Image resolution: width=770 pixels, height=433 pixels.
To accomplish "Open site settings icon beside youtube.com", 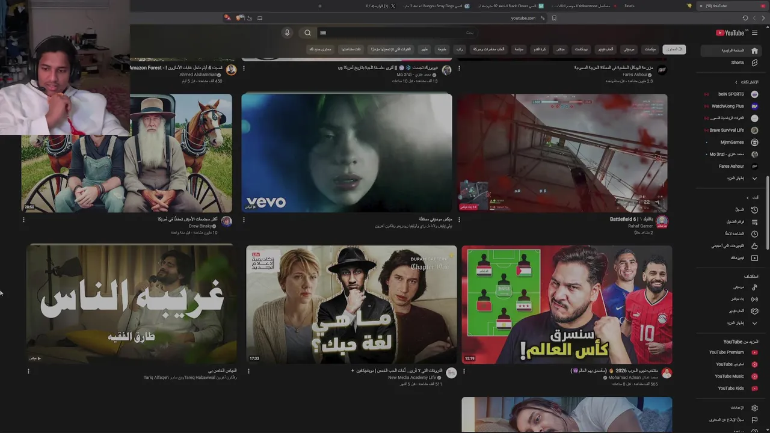I will [x=543, y=18].
